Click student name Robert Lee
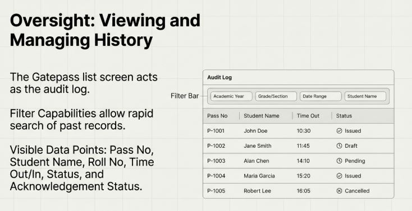 tap(257, 191)
